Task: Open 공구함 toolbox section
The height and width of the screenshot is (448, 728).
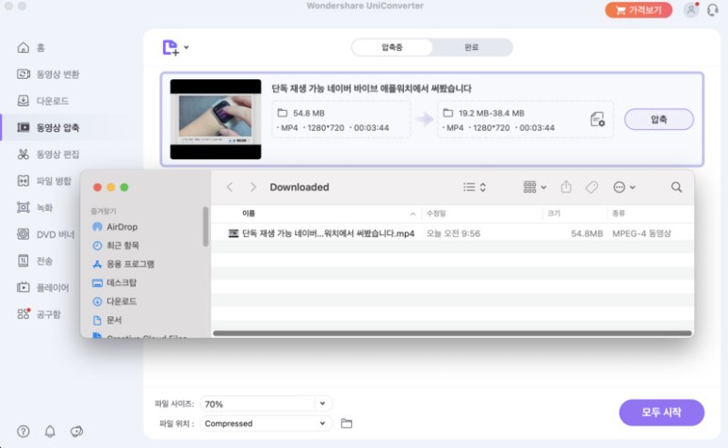Action: 39,314
